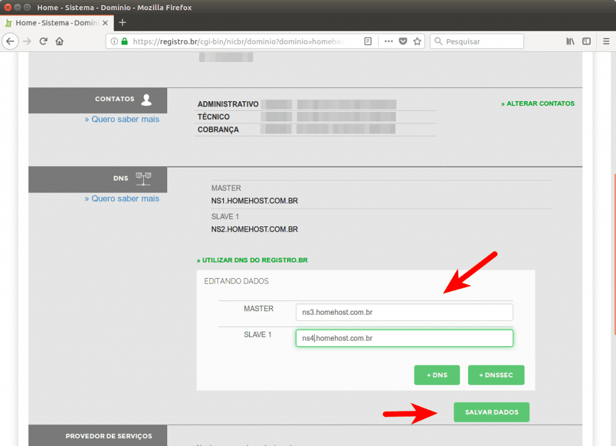The image size is (616, 446).
Task: Click the Provedor de Serviços section header
Action: (98, 435)
